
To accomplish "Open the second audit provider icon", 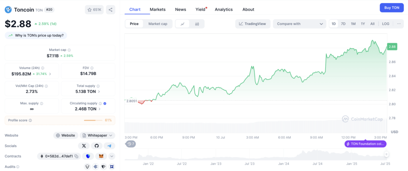I will click(96, 167).
